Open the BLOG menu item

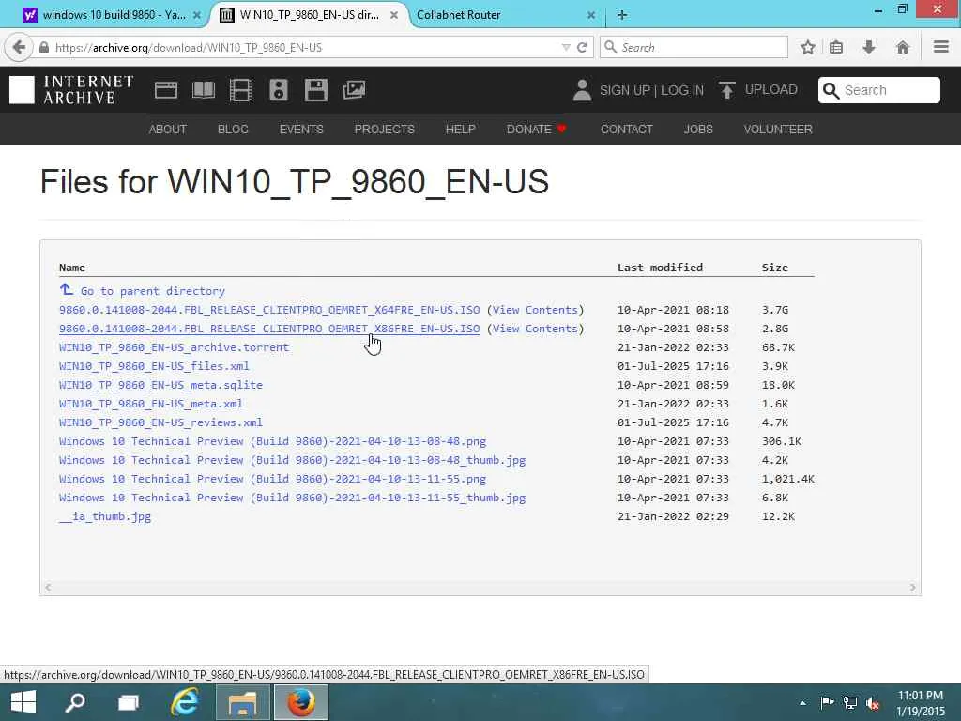[233, 130]
